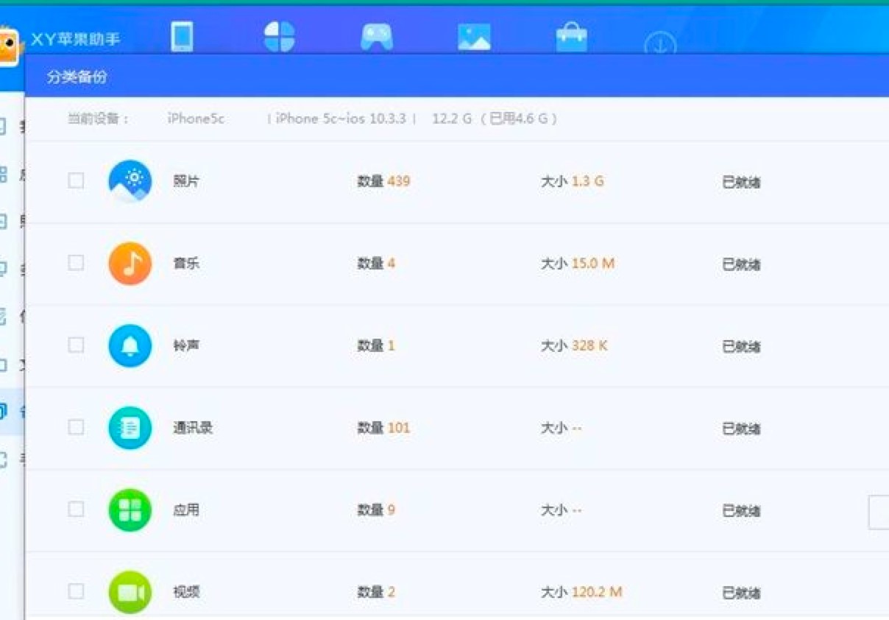Click the 大小 1.3 G value
Image resolution: width=889 pixels, height=620 pixels.
pos(572,181)
